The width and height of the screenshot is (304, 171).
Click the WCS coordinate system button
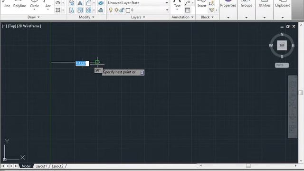(x=282, y=65)
